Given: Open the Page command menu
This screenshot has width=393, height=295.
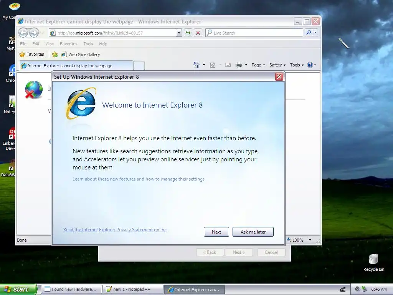Looking at the screenshot, I should click(258, 65).
